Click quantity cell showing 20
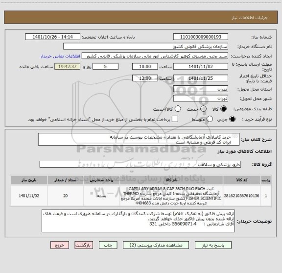 coord(66,196)
